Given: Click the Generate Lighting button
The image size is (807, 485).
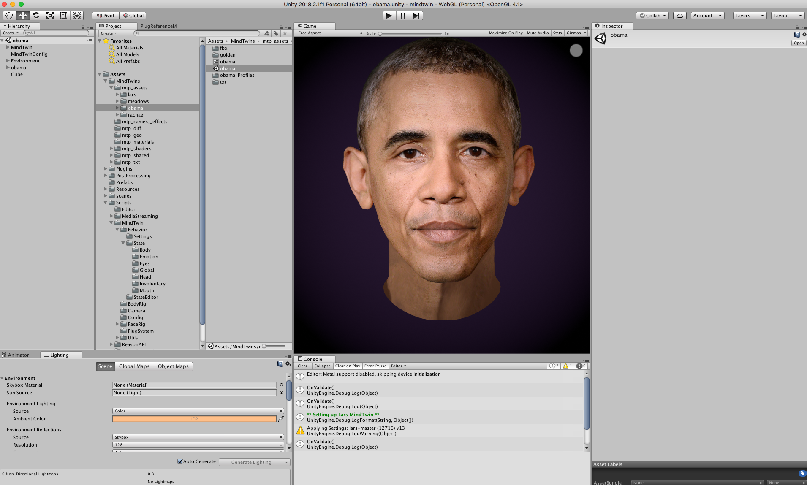Looking at the screenshot, I should coord(251,462).
